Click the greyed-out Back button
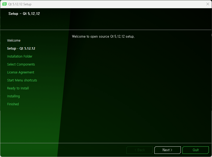The width and height of the screenshot is (212, 157). (x=140, y=150)
